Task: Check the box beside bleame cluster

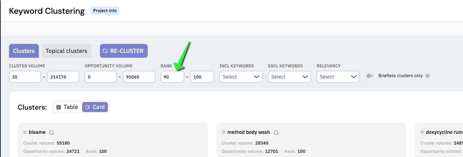Action: 25,132
